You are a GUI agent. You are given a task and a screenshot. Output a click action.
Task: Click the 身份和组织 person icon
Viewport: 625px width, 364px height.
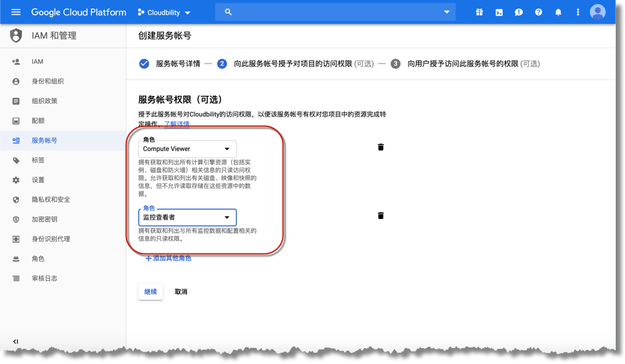(16, 81)
